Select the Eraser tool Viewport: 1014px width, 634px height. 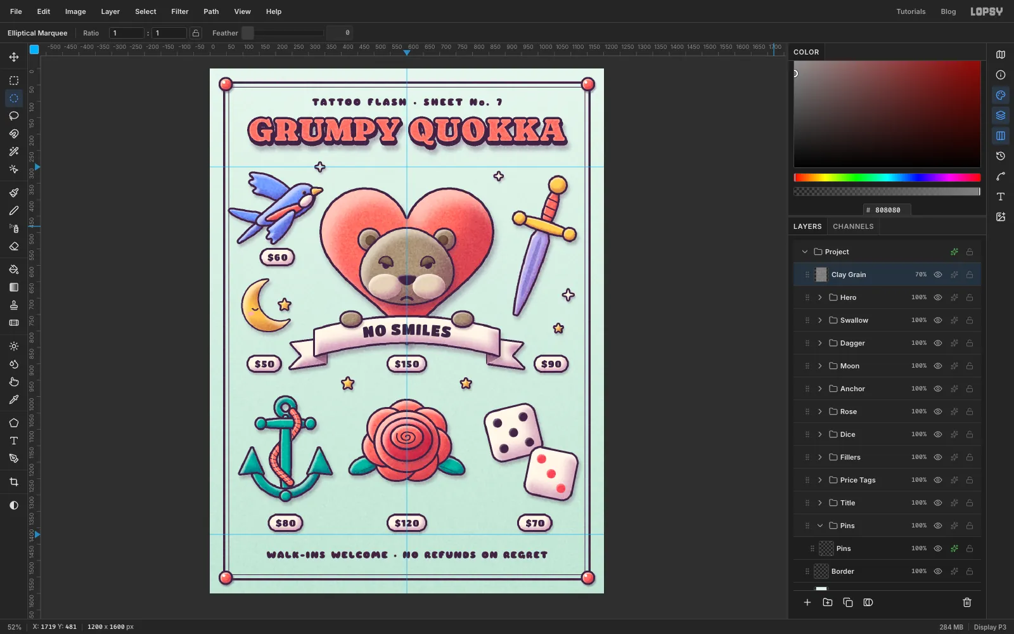[14, 246]
